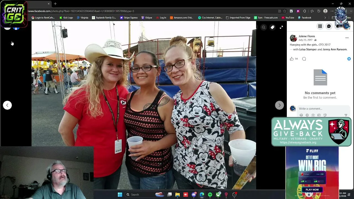This screenshot has height=199, width=354.
Task: View who reacted via blue like badge
Action: [x=349, y=59]
